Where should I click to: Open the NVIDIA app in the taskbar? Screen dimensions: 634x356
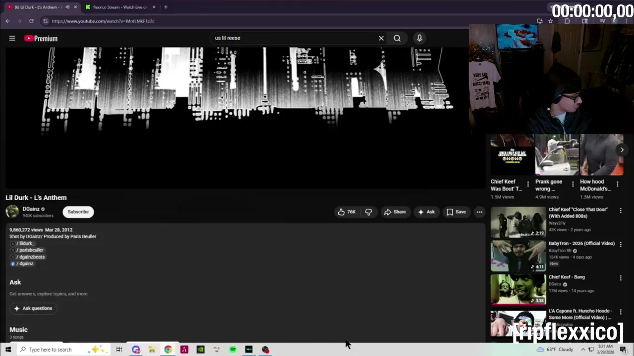[200, 350]
